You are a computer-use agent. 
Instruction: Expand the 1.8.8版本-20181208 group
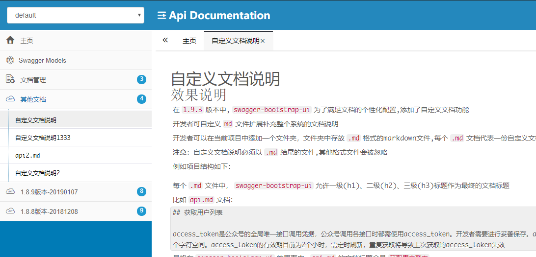click(x=76, y=211)
